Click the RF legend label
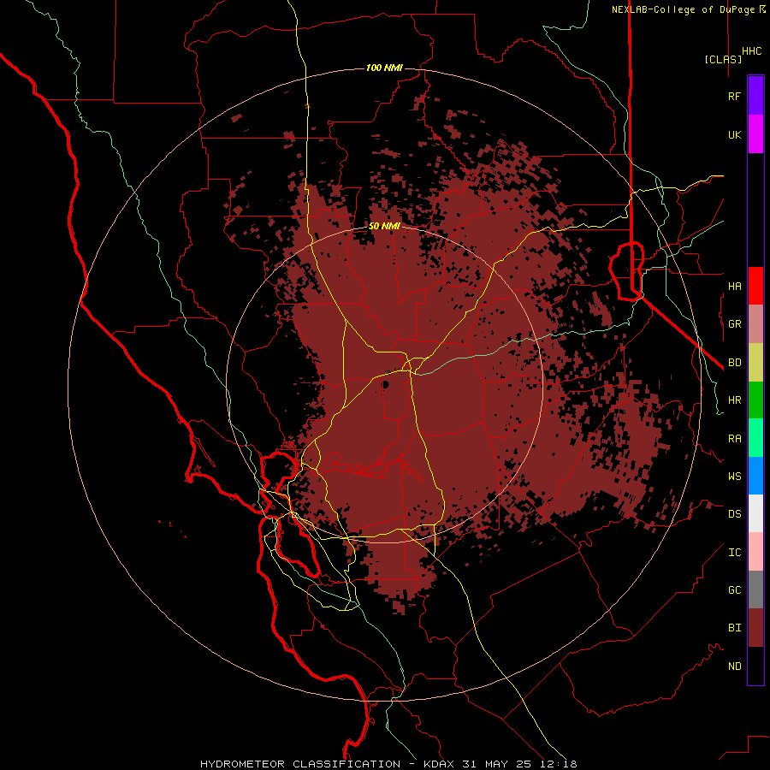The width and height of the screenshot is (770, 770). pyautogui.click(x=734, y=96)
